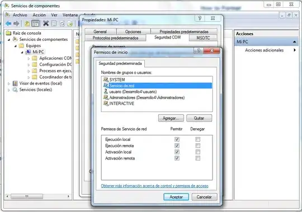Check Denegar for Ejecución local
This screenshot has height=212, width=302.
(197, 139)
